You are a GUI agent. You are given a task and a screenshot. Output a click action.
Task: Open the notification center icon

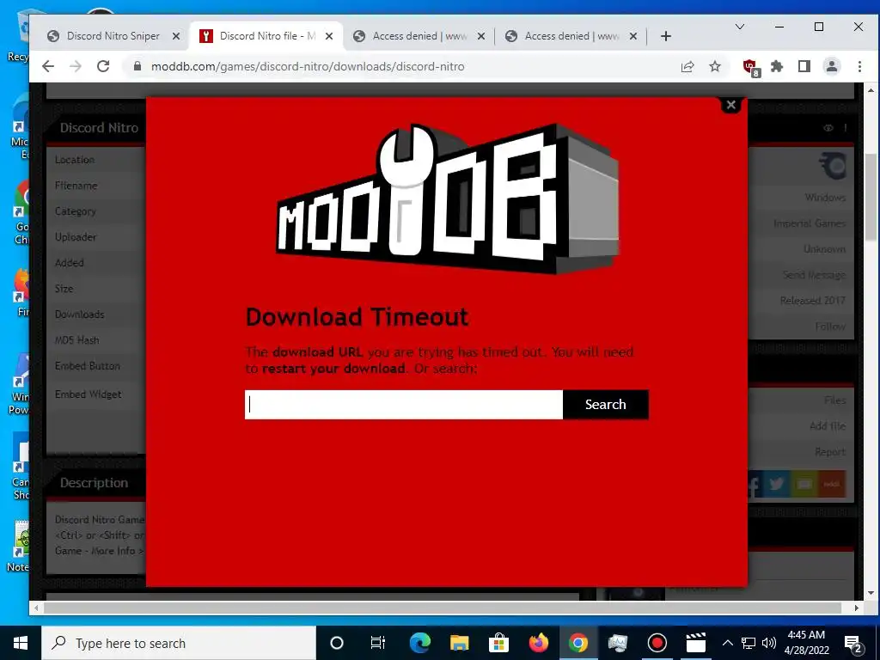coord(853,644)
